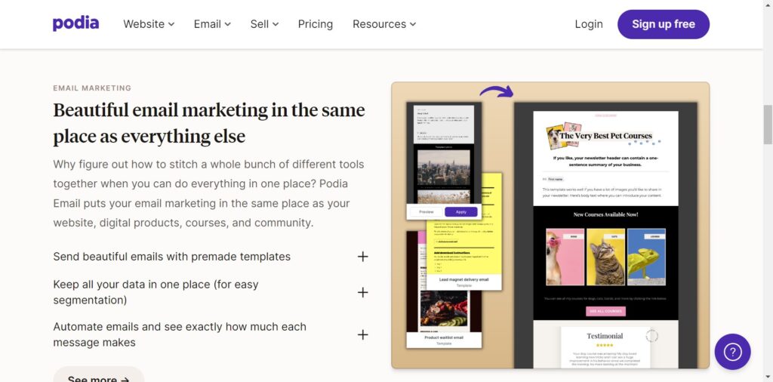Screen dimensions: 773x382
Task: Open the Email dropdown menu
Action: (212, 24)
